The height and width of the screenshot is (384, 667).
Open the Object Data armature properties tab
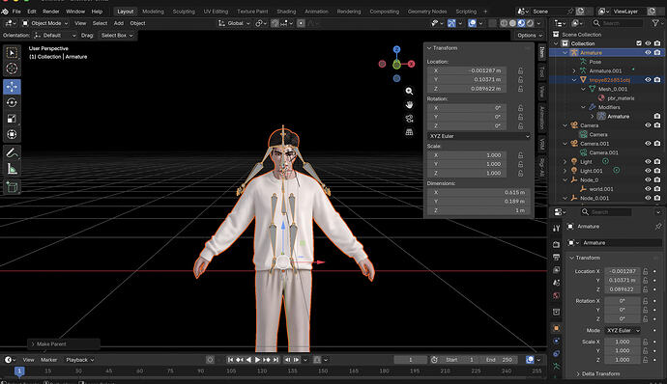(557, 367)
